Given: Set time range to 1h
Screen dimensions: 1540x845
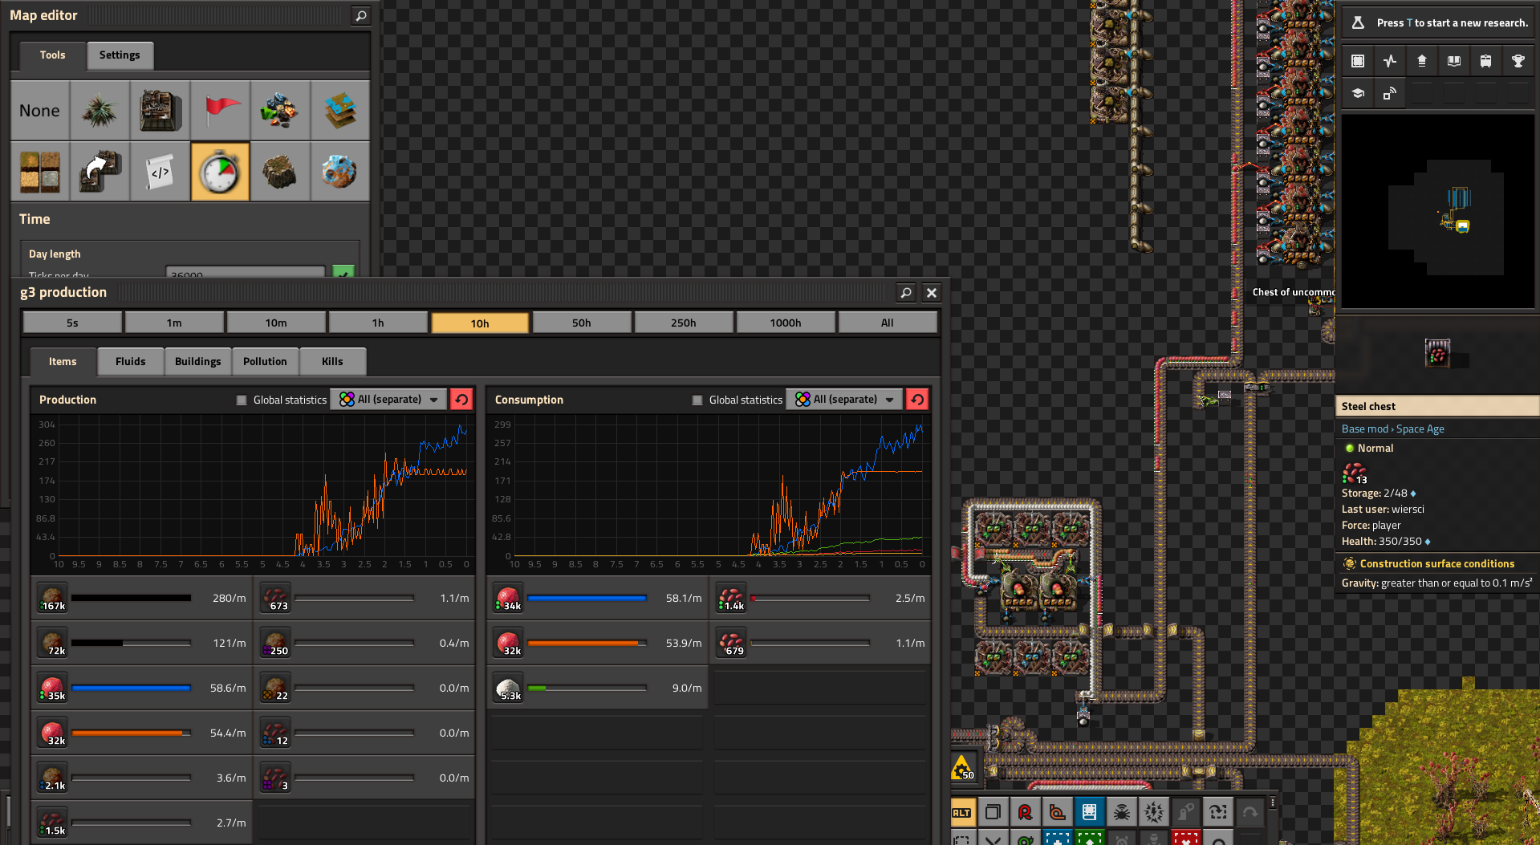Looking at the screenshot, I should tap(378, 323).
